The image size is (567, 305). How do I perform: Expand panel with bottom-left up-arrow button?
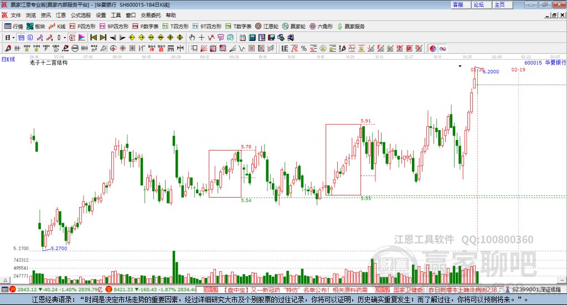(6, 280)
